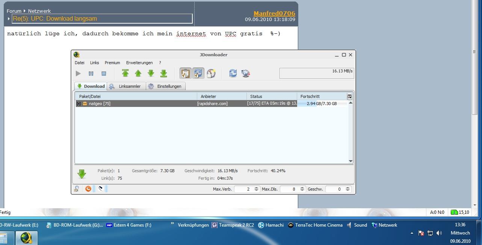Open the Links menu
The height and width of the screenshot is (245, 482).
pos(95,63)
